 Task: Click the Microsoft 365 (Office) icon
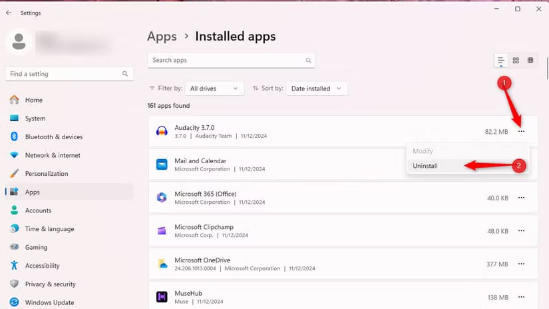(162, 198)
